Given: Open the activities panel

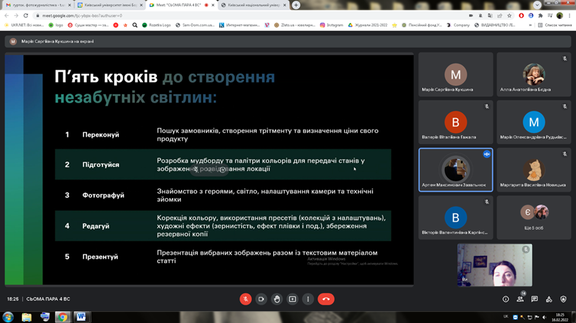Looking at the screenshot, I should [549, 299].
